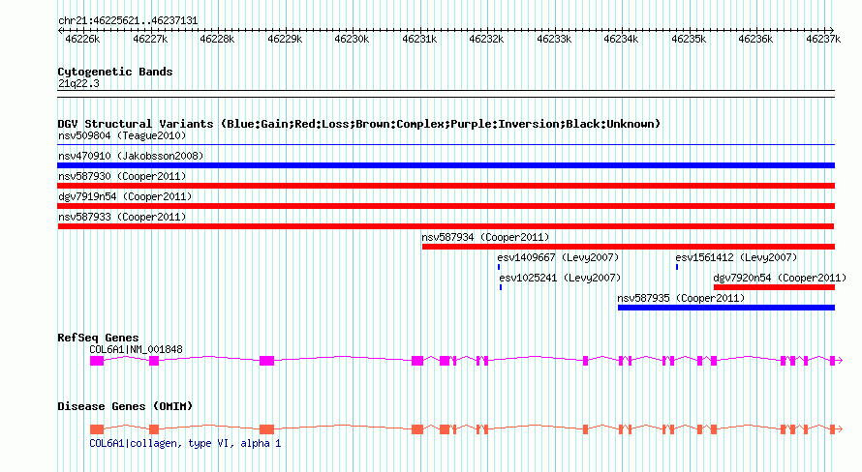
Task: Click the small blue marker under esv1025241
Action: click(x=501, y=287)
